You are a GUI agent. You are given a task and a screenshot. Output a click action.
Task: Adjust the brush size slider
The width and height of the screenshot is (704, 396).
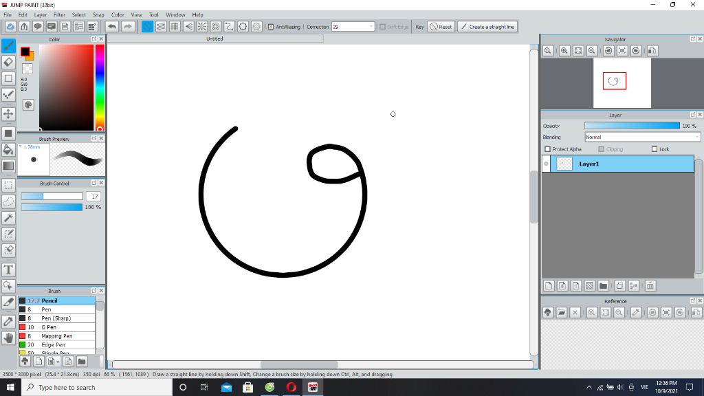point(52,196)
